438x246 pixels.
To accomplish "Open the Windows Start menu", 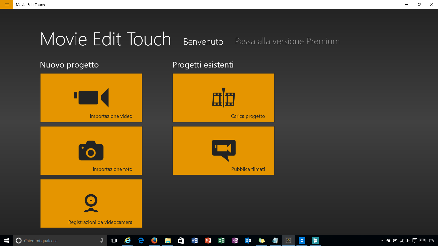I will [x=7, y=241].
